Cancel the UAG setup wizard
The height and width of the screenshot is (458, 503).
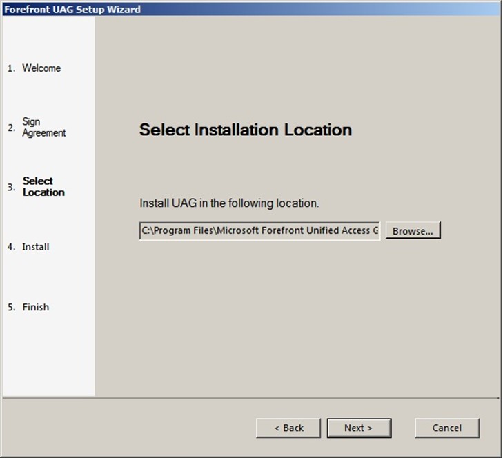[446, 428]
